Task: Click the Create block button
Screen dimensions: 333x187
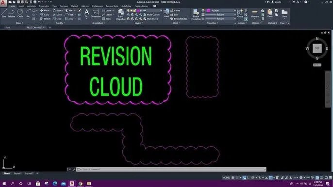Action: pyautogui.click(x=175, y=10)
